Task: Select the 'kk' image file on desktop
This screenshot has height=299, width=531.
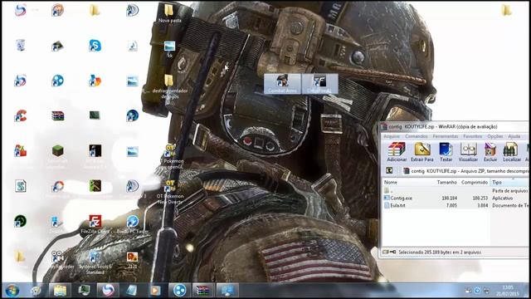Action: pyautogui.click(x=169, y=49)
